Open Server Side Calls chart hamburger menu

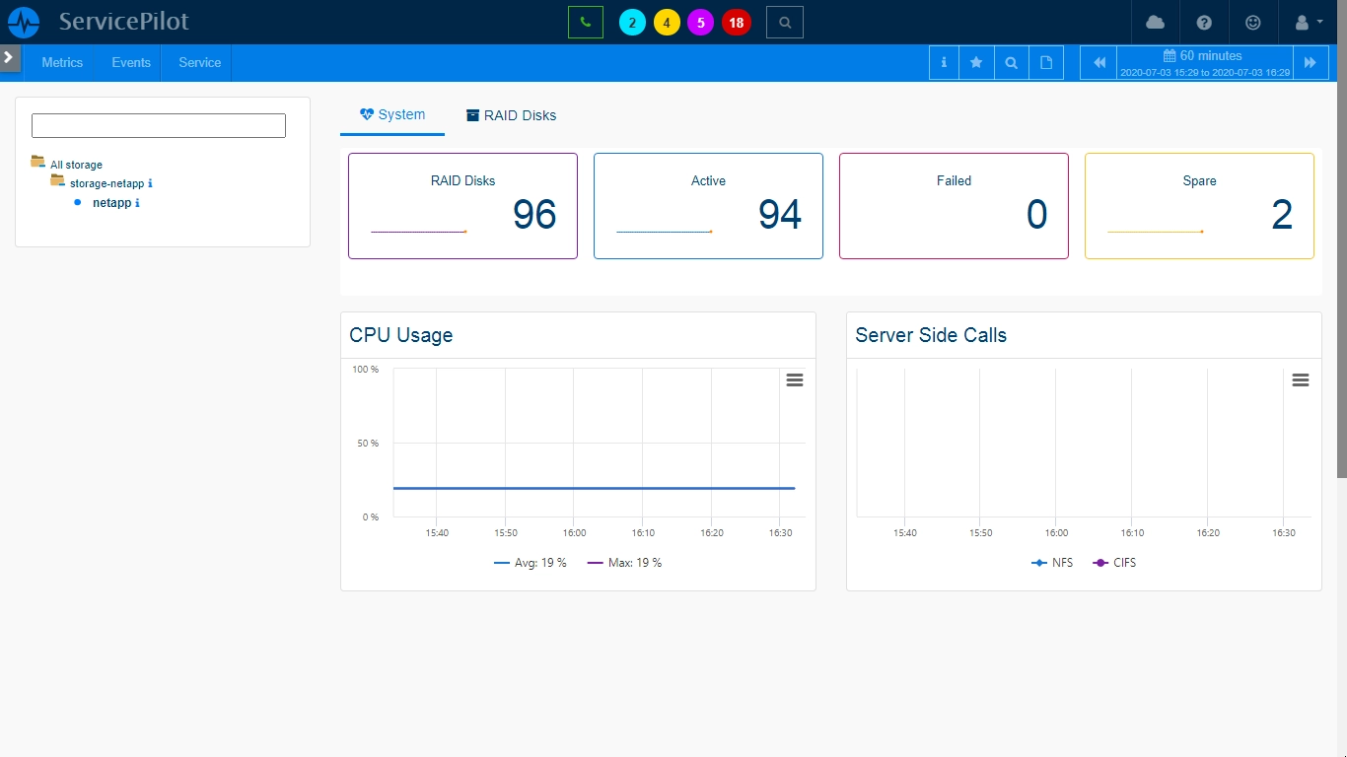point(1301,380)
